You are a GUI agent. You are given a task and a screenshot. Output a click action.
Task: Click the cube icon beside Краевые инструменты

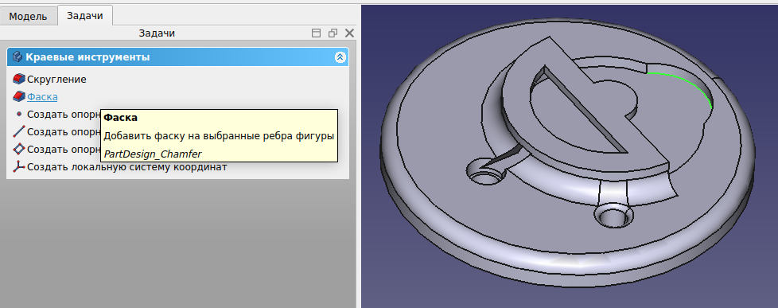(18, 57)
